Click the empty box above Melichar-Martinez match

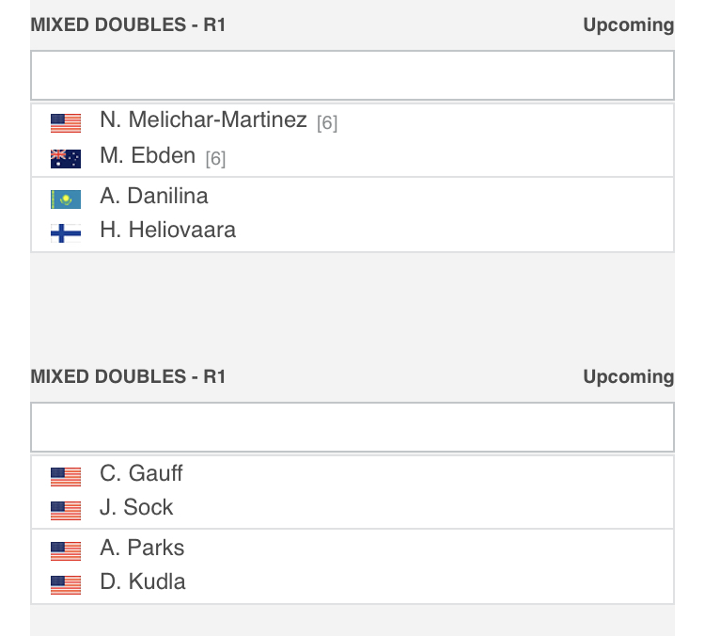pyautogui.click(x=352, y=75)
